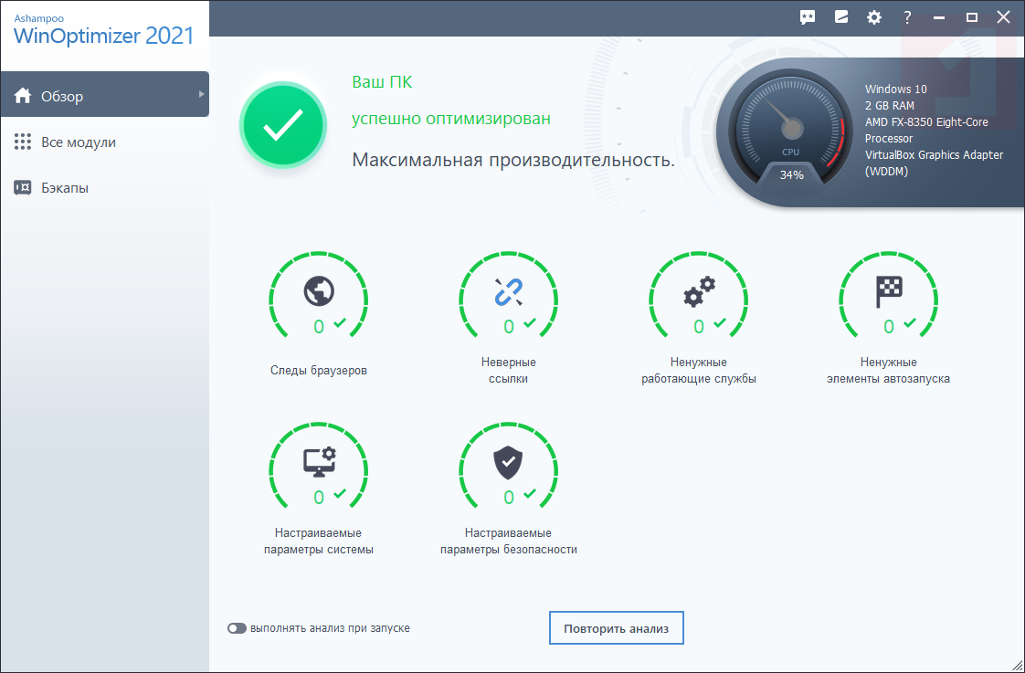This screenshot has width=1025, height=673.
Task: Click the notes icon in the titlebar
Action: (840, 16)
